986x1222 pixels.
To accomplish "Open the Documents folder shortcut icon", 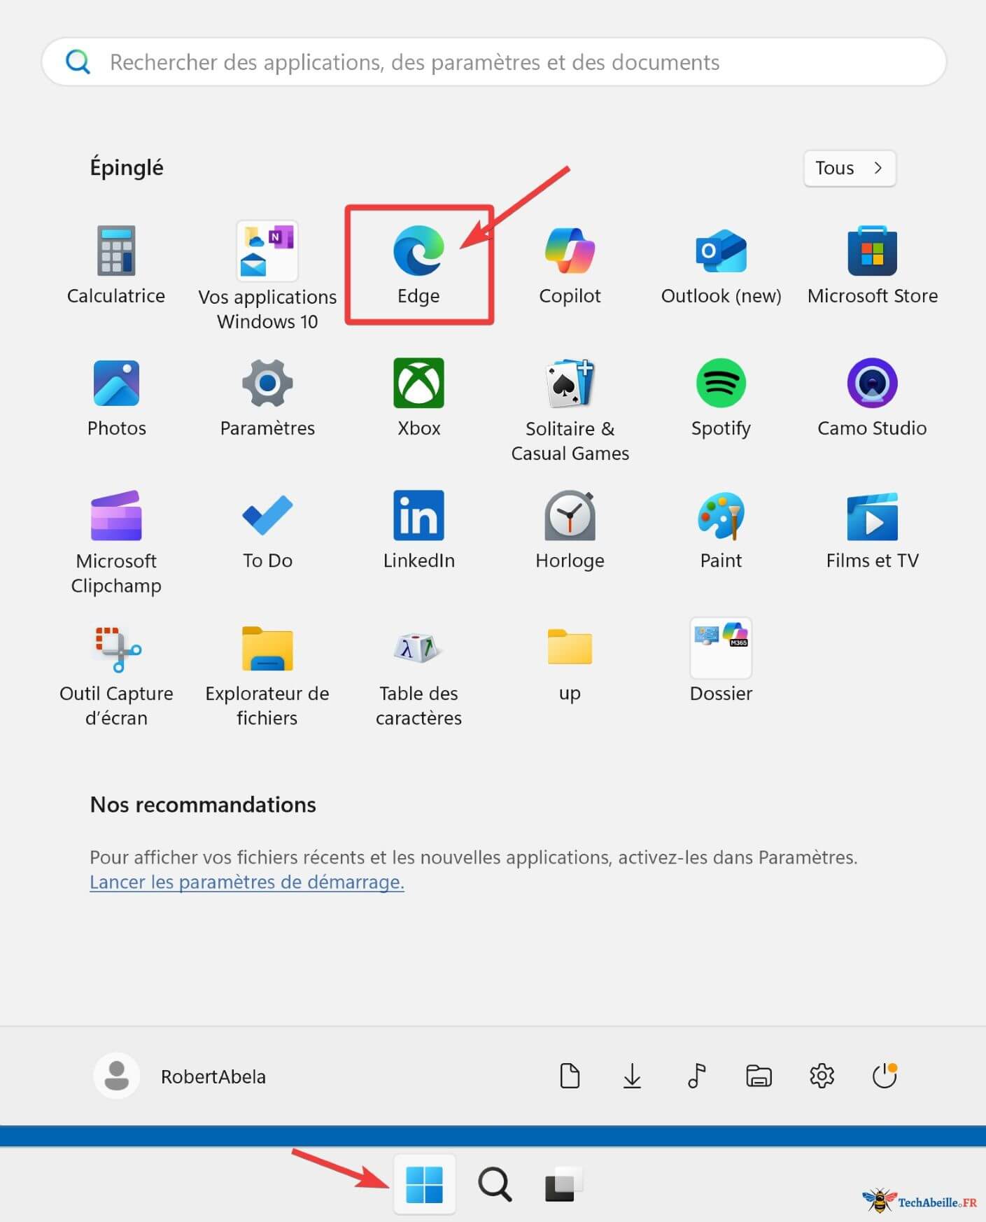I will tap(570, 1076).
